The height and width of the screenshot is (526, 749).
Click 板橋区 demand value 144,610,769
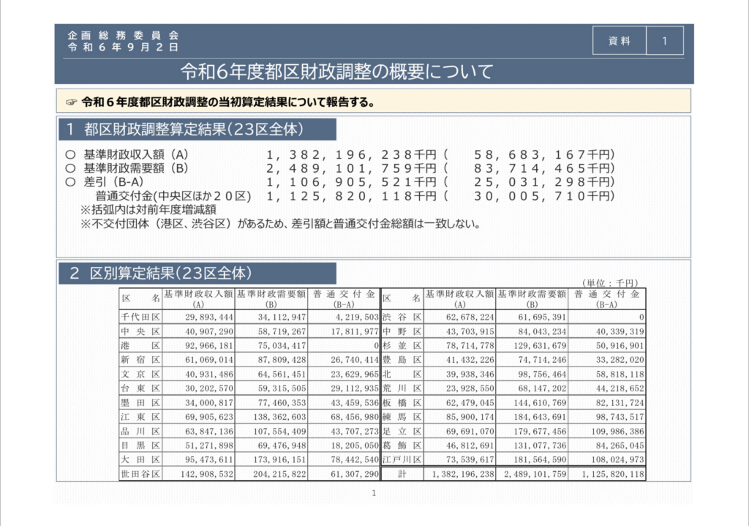tap(540, 403)
